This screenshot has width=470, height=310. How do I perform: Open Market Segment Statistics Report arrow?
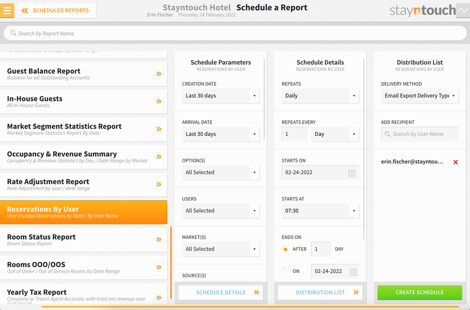point(159,129)
